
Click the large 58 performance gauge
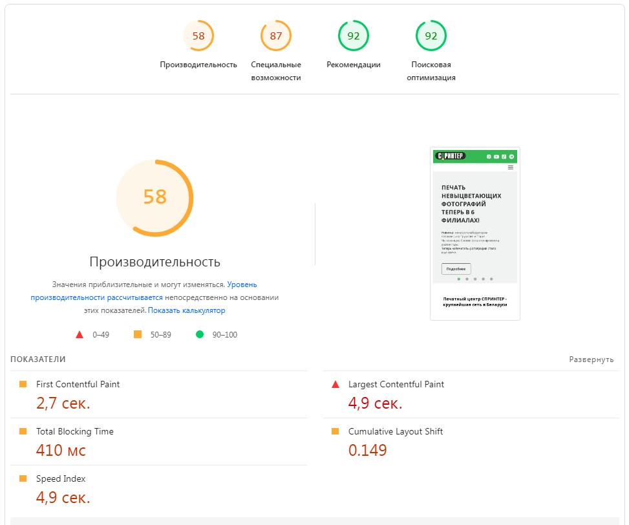tap(155, 197)
